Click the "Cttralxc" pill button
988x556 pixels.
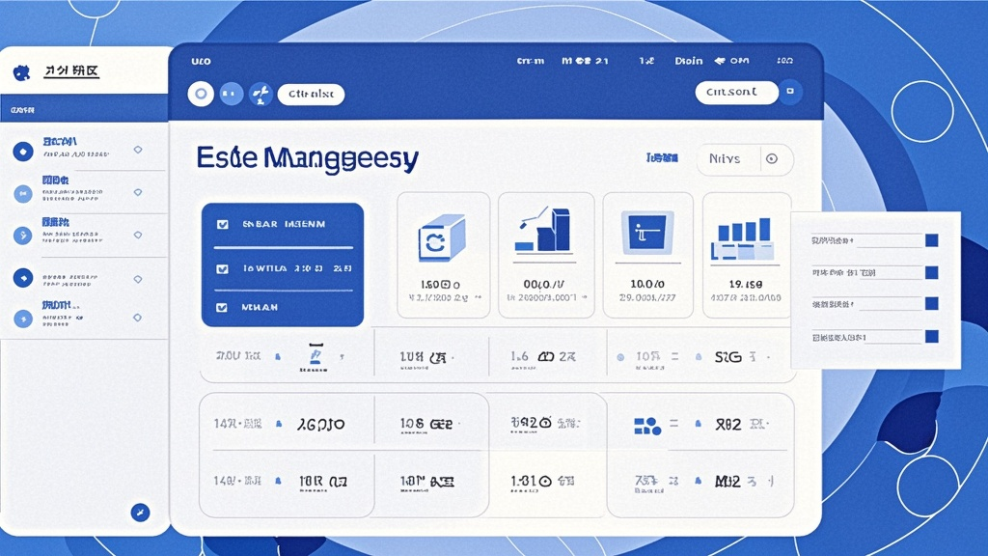[311, 94]
